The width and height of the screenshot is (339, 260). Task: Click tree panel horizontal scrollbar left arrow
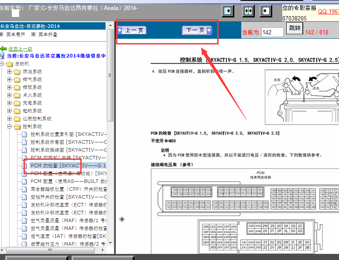(2, 250)
